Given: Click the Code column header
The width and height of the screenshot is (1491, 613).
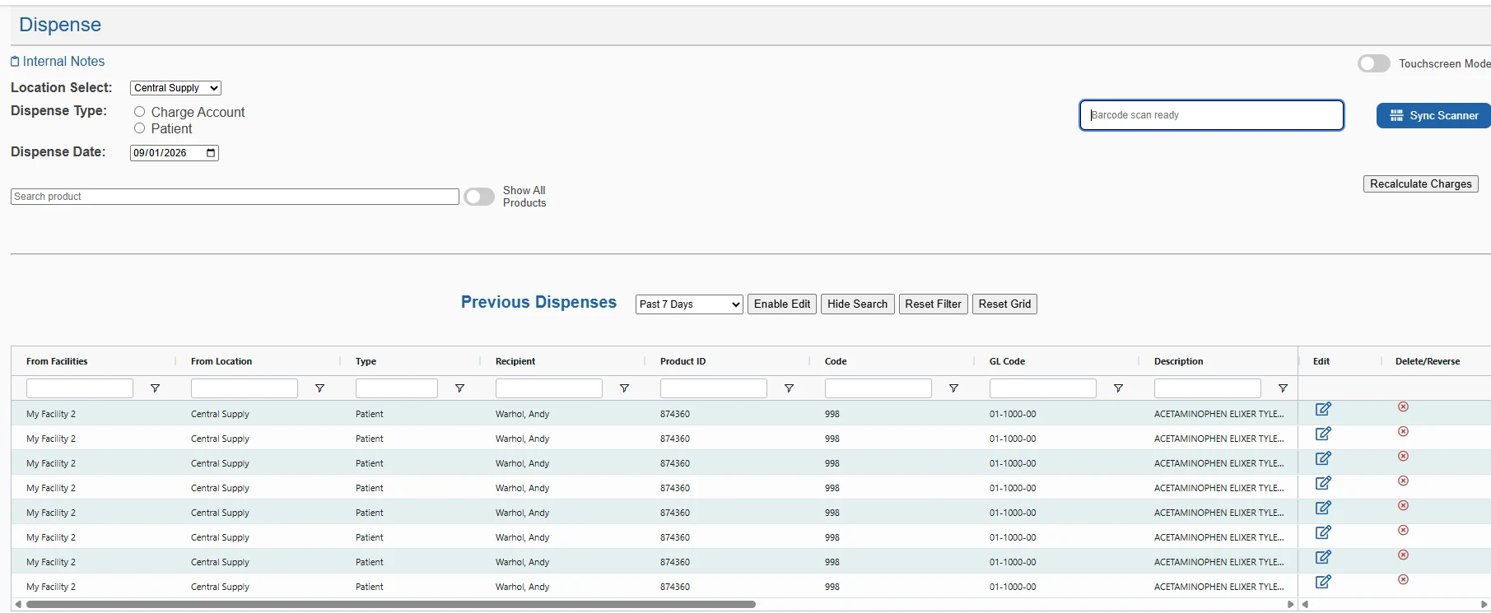Looking at the screenshot, I should (x=836, y=361).
